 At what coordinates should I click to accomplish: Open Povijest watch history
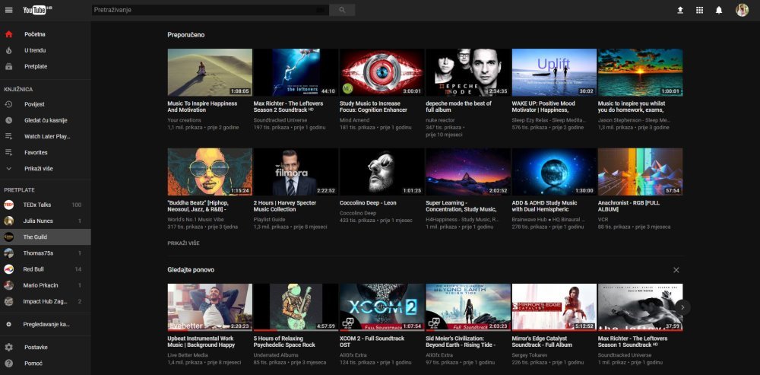[x=46, y=104]
